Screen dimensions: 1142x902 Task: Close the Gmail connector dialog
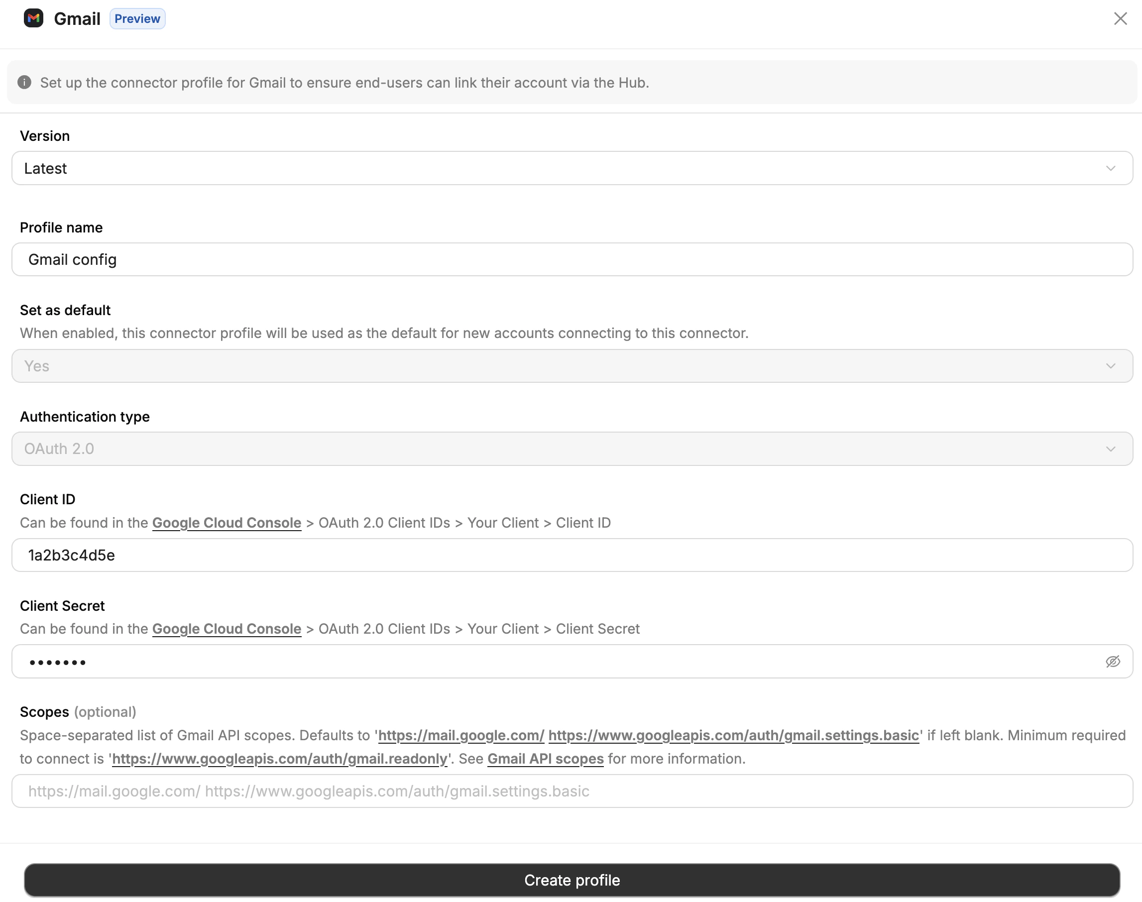click(1120, 18)
